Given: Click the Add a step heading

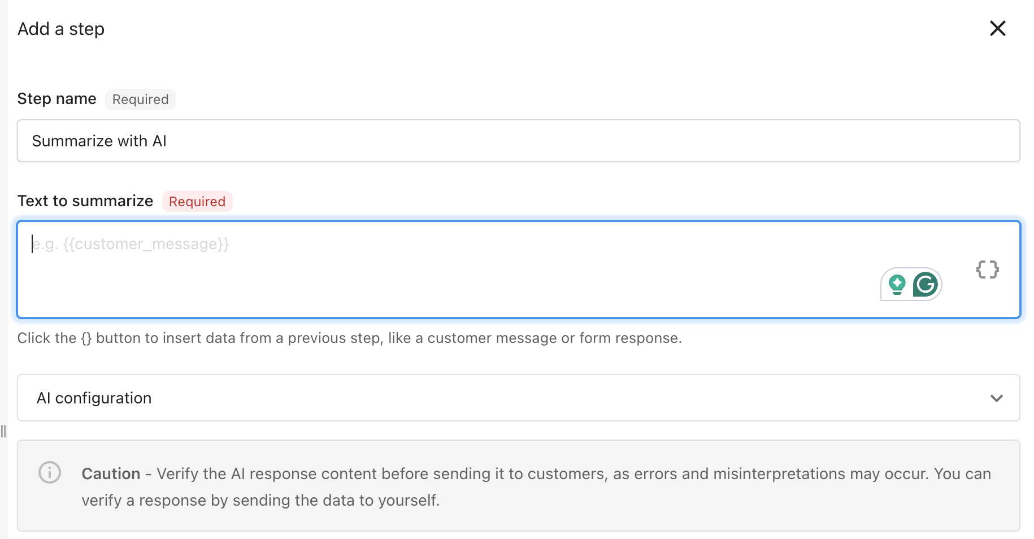Looking at the screenshot, I should [x=61, y=29].
